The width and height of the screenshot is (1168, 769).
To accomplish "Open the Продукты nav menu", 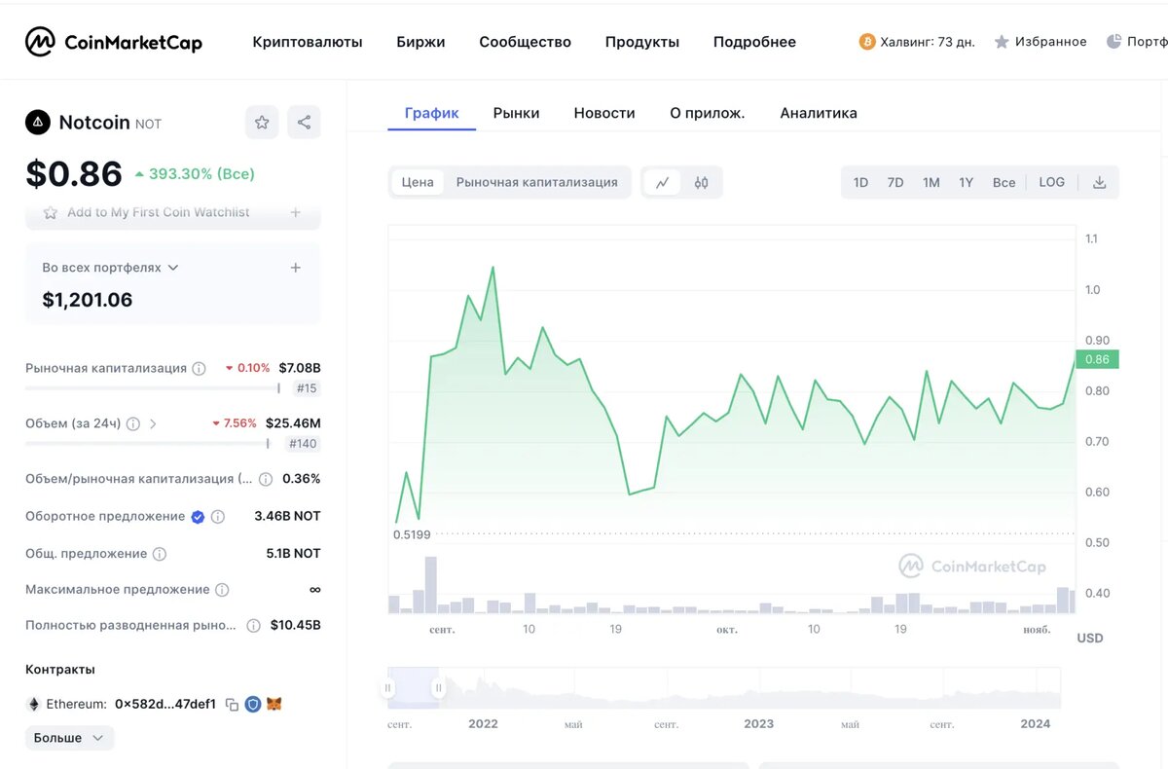I will [x=642, y=42].
